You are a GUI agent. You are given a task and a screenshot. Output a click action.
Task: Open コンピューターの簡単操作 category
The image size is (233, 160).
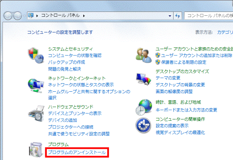[180, 119]
